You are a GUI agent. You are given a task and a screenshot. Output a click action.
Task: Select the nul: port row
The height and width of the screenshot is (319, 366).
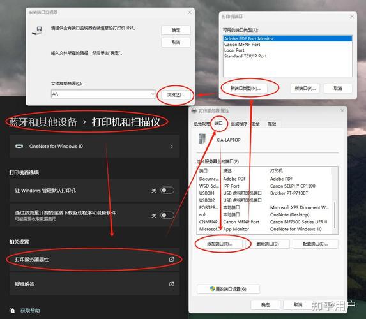(x=265, y=214)
